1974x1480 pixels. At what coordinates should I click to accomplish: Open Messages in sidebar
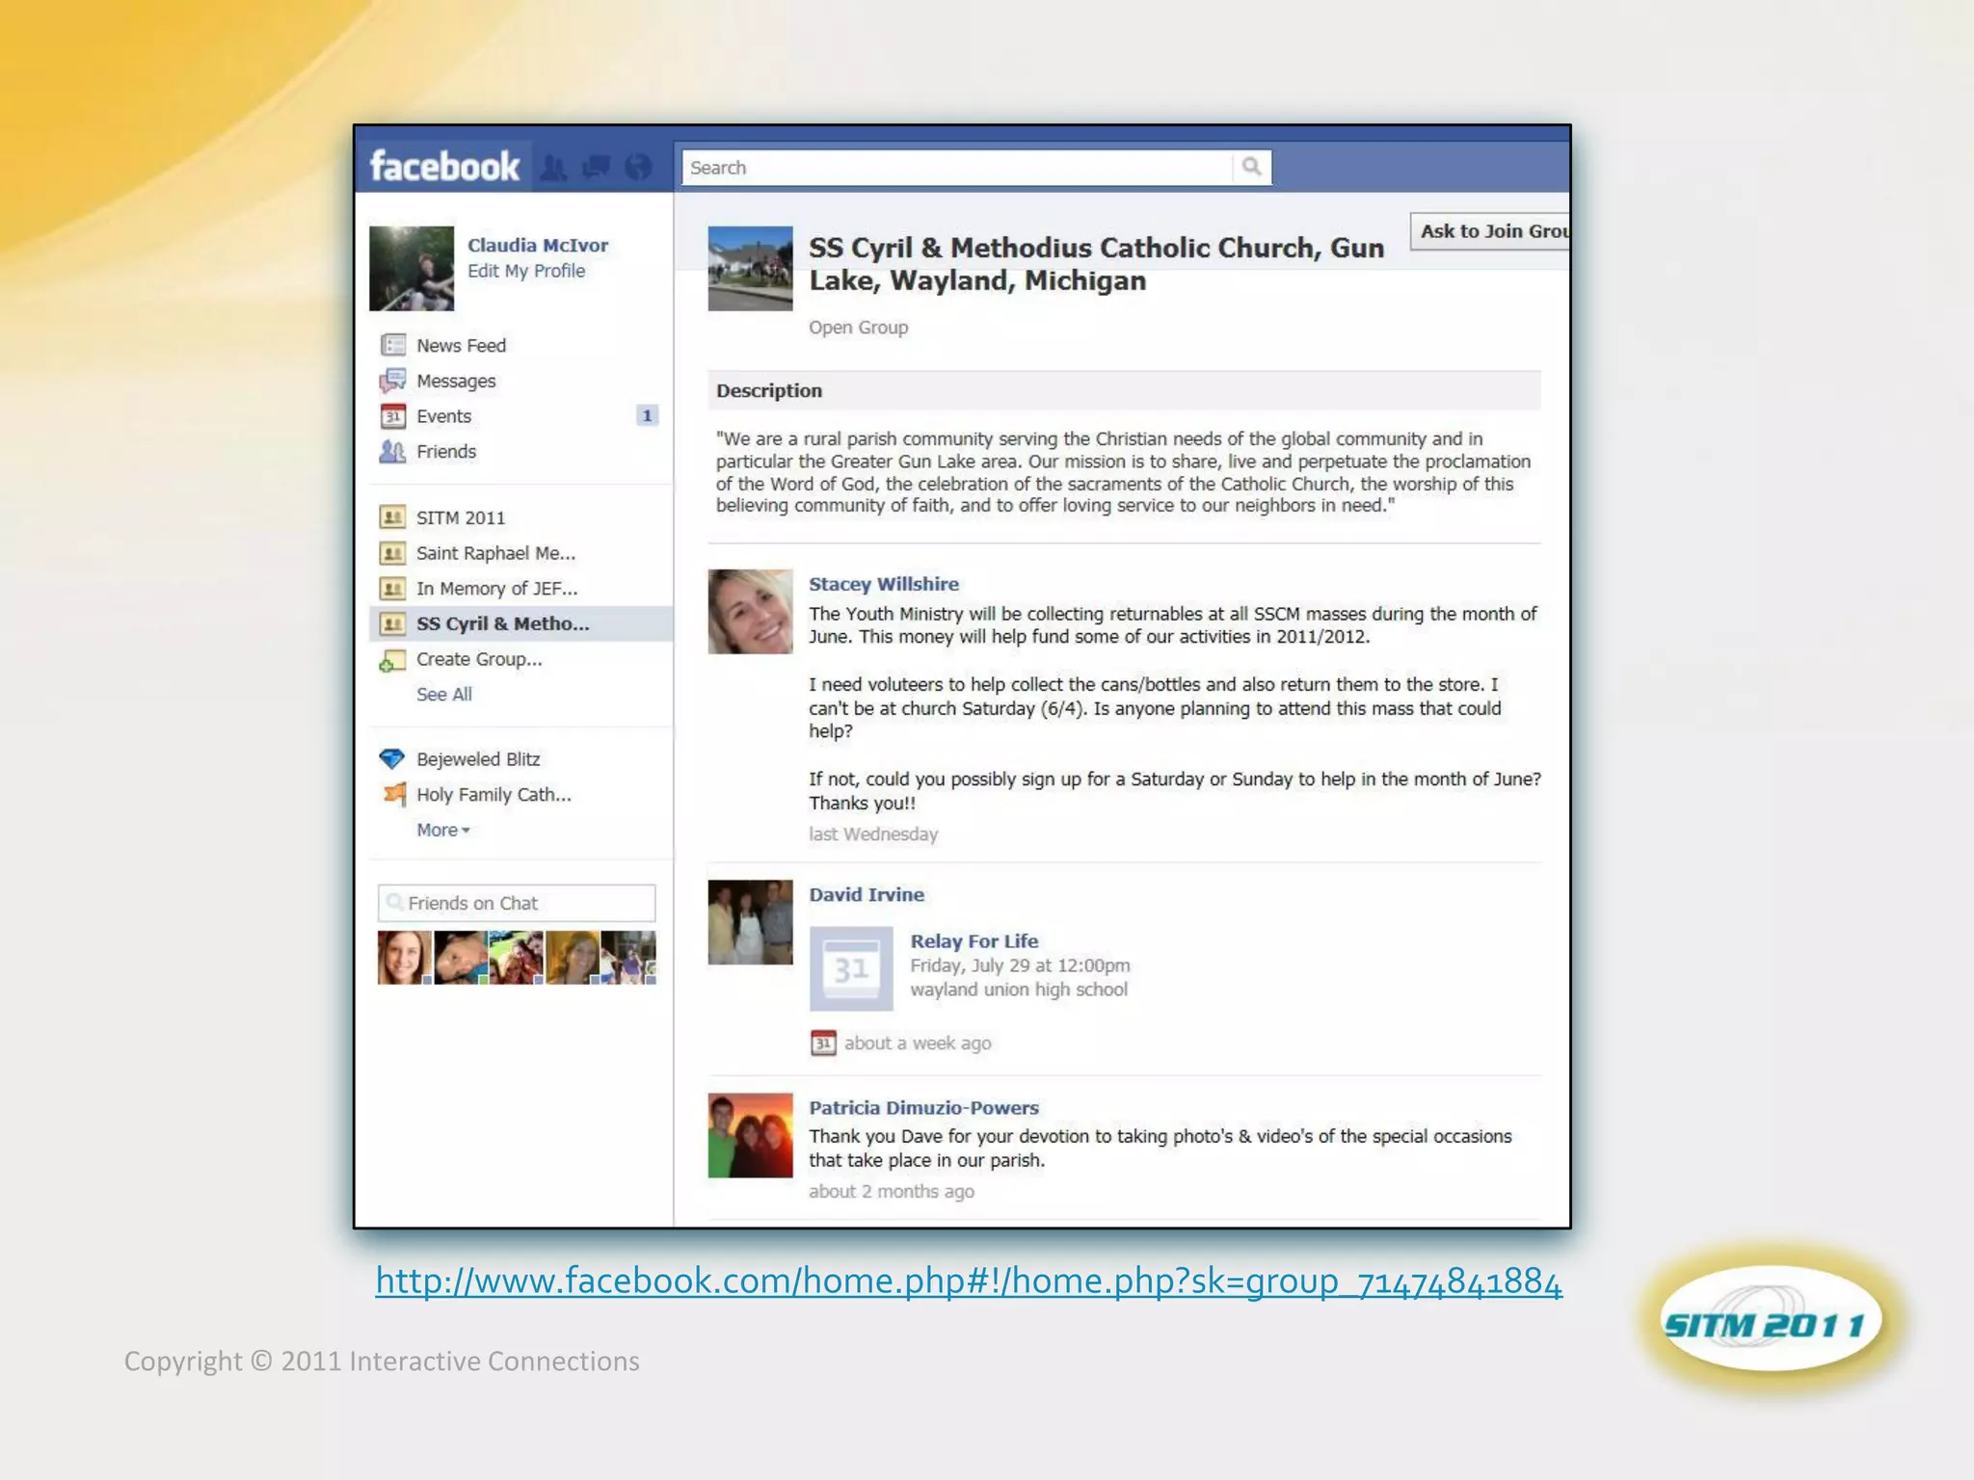[x=456, y=381]
